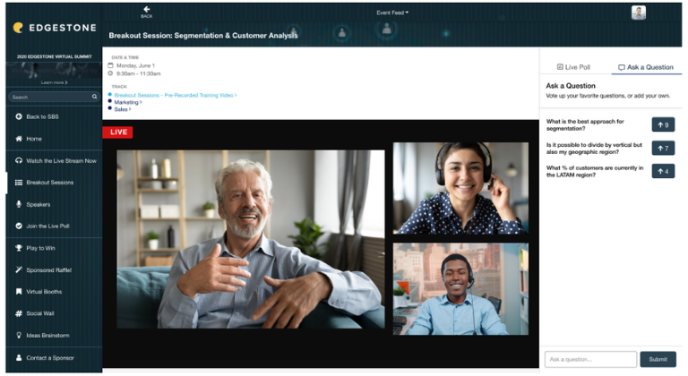Open Breakout Sessions Pre-Recorded Training Video link
The width and height of the screenshot is (688, 376).
(x=175, y=95)
